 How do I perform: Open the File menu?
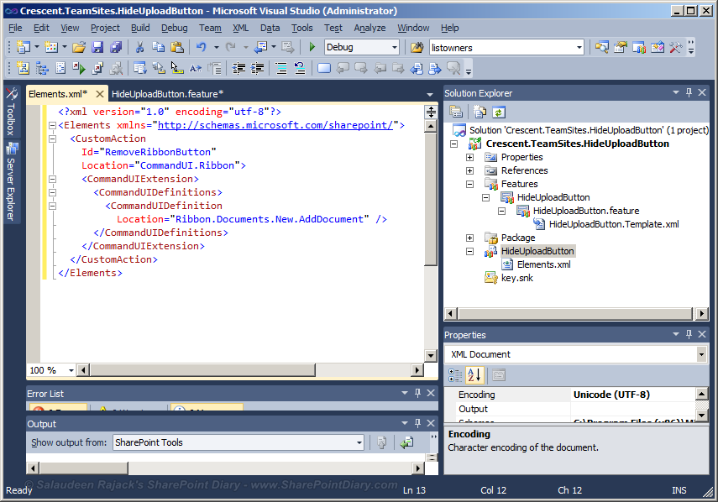(x=15, y=28)
